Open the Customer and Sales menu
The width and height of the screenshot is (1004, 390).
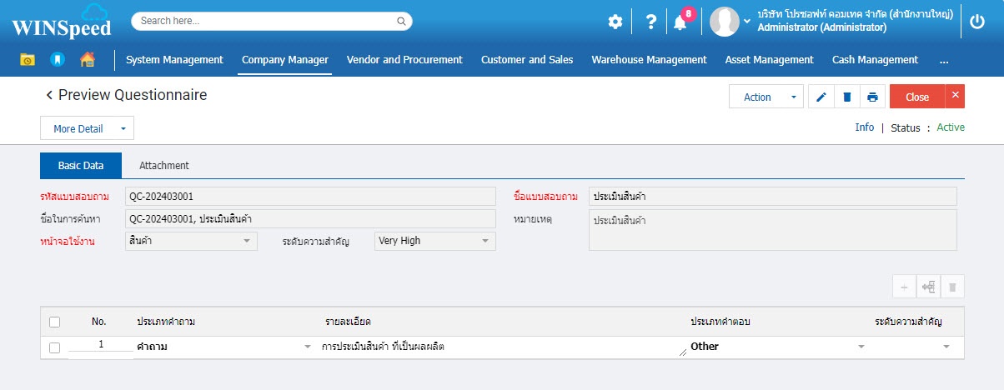point(527,60)
